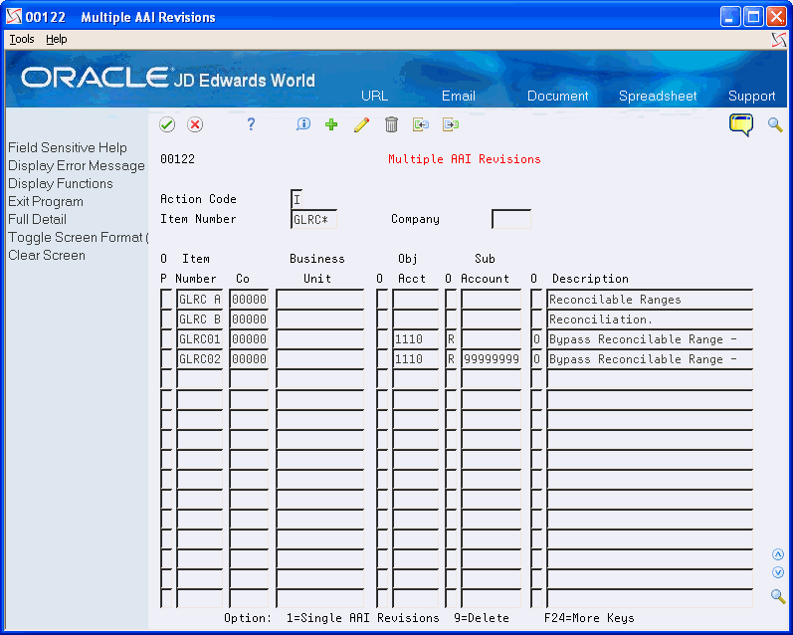Click the Reconcilable Ranges description field
Image resolution: width=793 pixels, height=635 pixels.
650,299
